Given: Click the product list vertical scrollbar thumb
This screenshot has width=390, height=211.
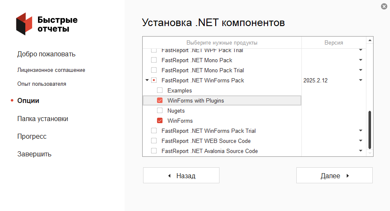Looking at the screenshot, I should [370, 129].
